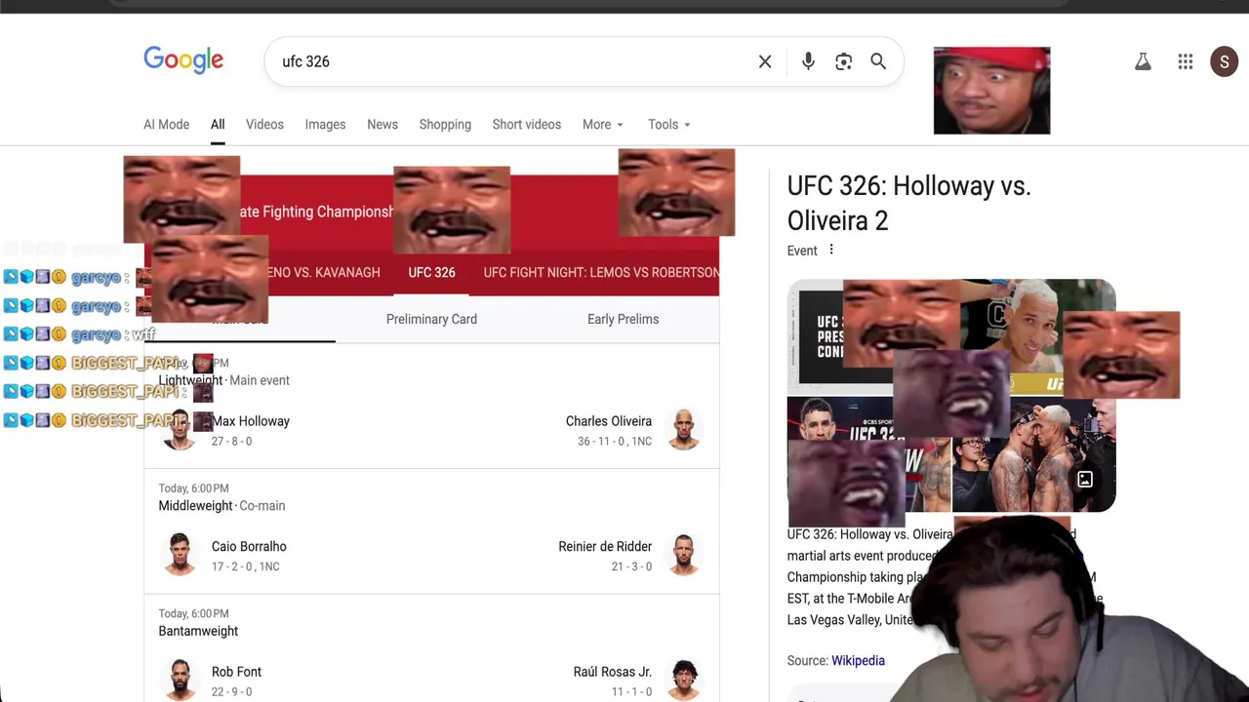Click Raúl Rosas Jr.'s name
The image size is (1249, 702).
613,672
